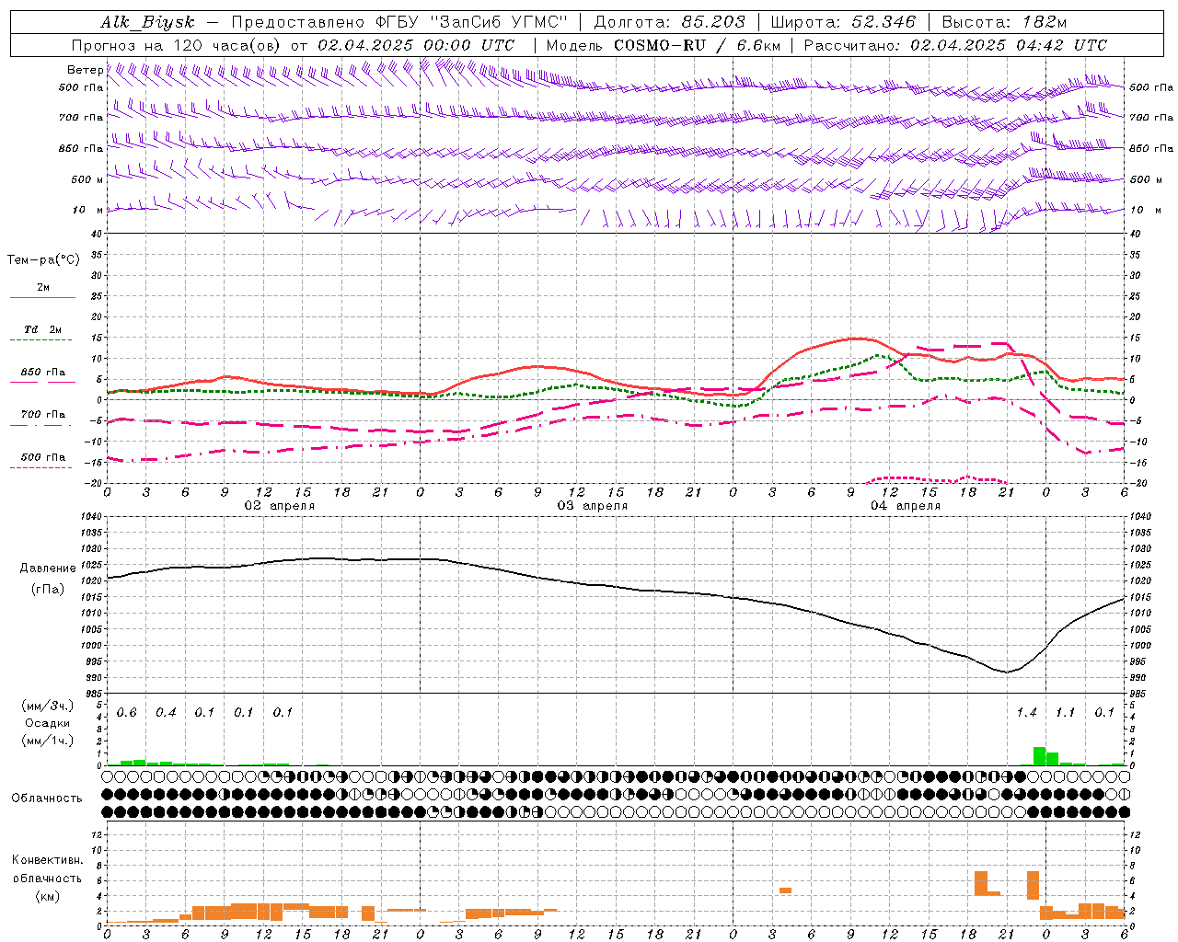Click the 0.6 three-hour precipitation value
The height and width of the screenshot is (942, 1178).
tap(126, 713)
